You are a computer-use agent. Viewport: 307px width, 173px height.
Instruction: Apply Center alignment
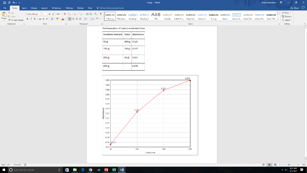pos(73,19)
